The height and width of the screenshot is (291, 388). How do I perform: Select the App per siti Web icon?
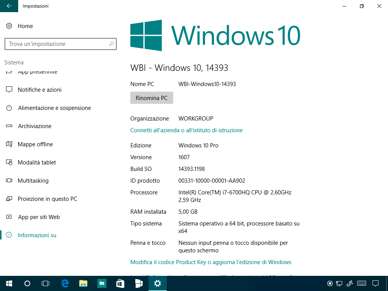(9, 217)
